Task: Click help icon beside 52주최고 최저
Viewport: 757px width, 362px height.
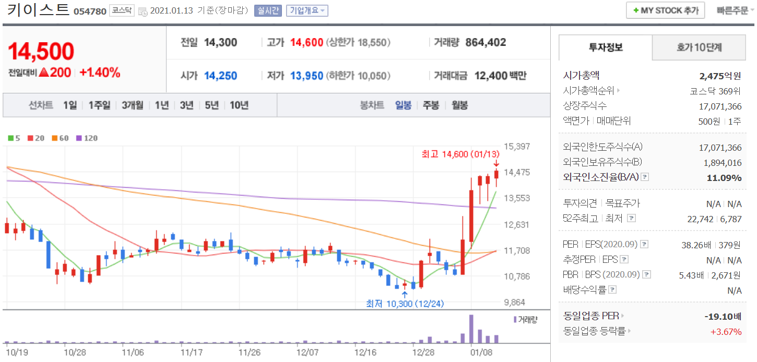Action: point(631,219)
